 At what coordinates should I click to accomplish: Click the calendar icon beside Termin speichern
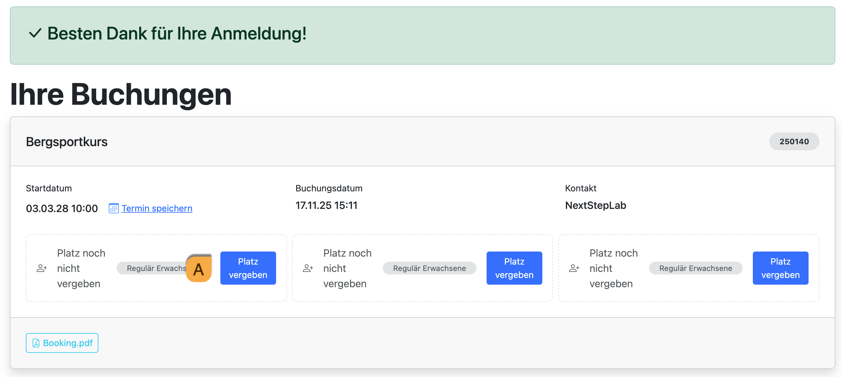pyautogui.click(x=113, y=209)
